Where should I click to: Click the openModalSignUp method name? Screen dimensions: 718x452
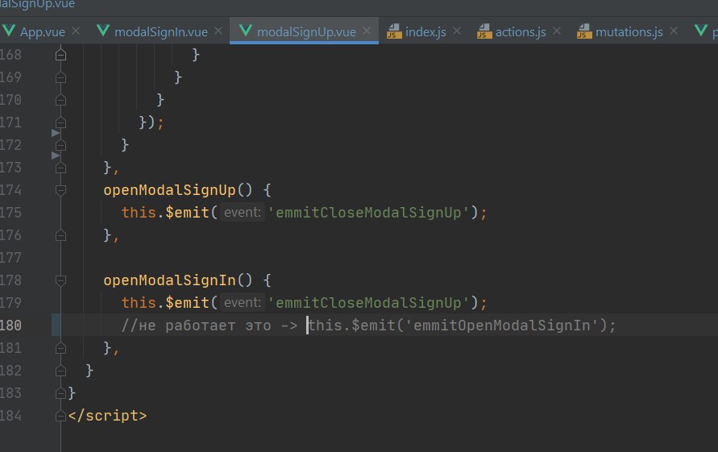[169, 190]
